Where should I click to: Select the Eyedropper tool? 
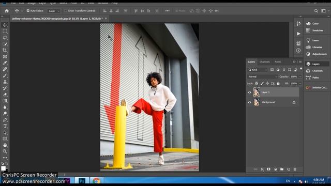[5, 63]
